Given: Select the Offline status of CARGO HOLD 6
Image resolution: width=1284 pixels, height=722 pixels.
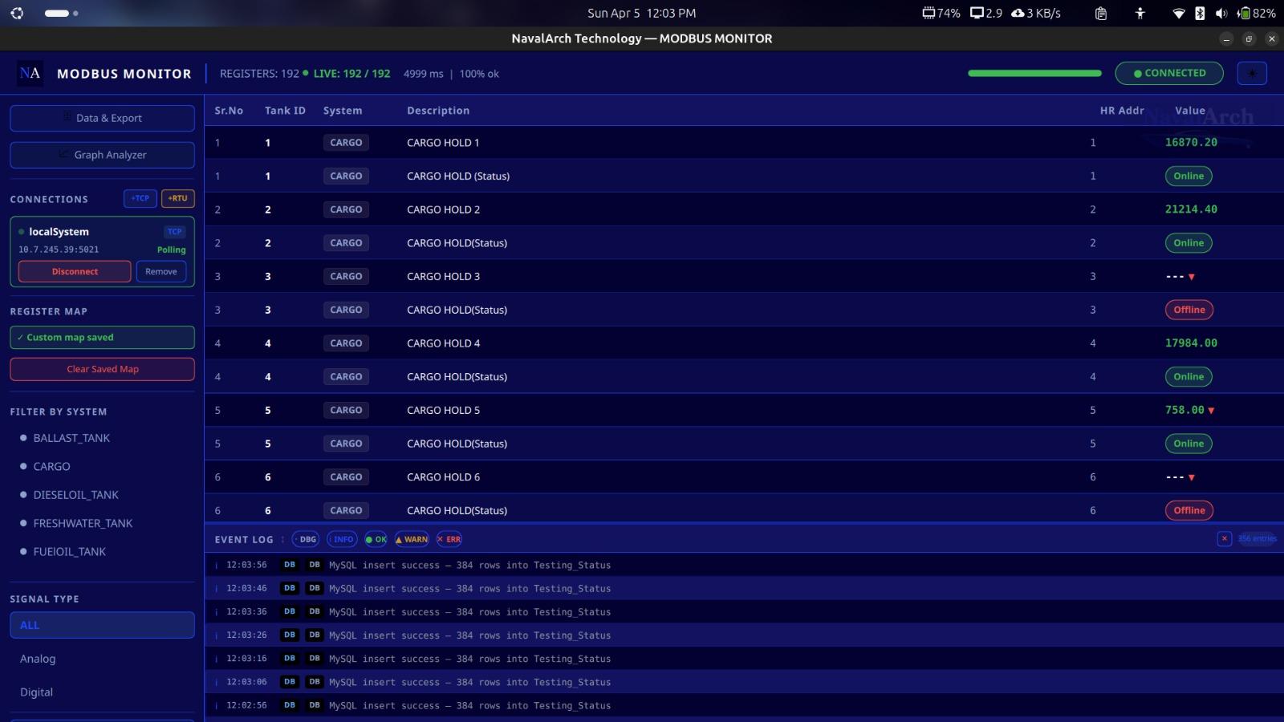Looking at the screenshot, I should click(1189, 510).
